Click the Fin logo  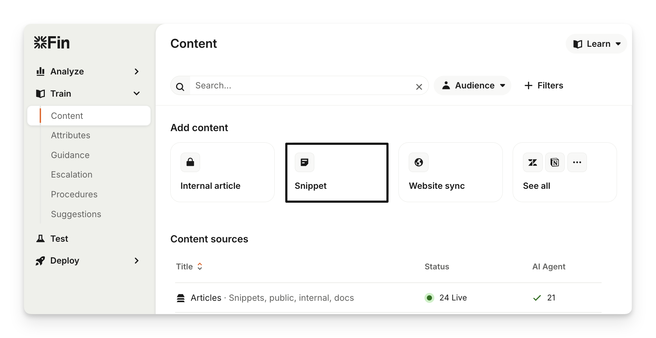coord(52,43)
